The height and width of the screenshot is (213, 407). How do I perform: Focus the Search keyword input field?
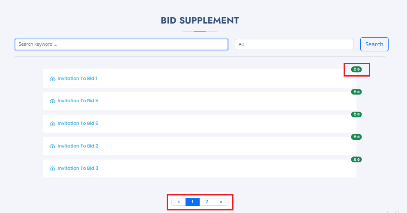pos(122,44)
